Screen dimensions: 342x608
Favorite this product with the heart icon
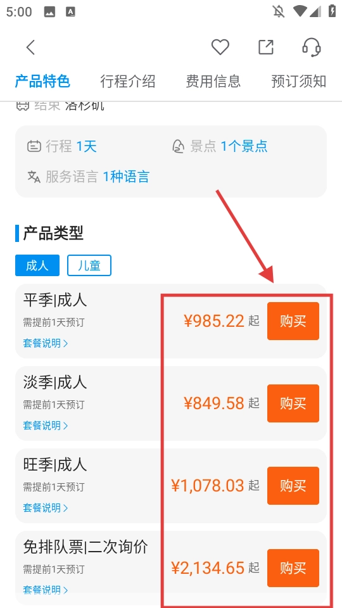[220, 47]
